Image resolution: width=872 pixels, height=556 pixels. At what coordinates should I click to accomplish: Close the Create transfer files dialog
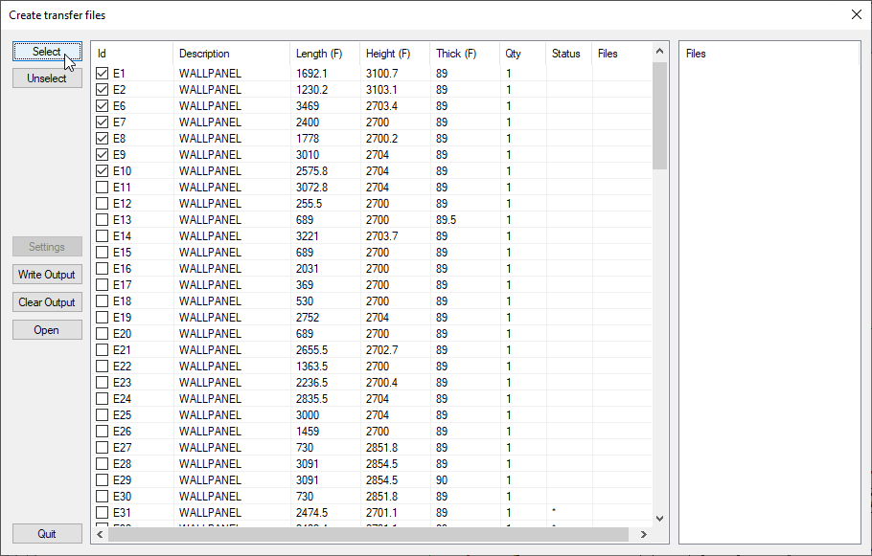click(x=856, y=14)
